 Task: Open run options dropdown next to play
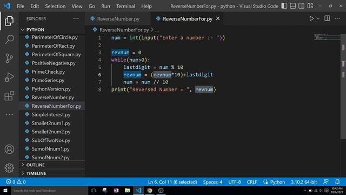click(318, 19)
